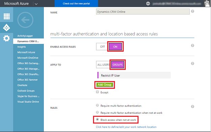Open Outlook Groups in the sidebar
Screen dimensions: 211x132
[26, 91]
